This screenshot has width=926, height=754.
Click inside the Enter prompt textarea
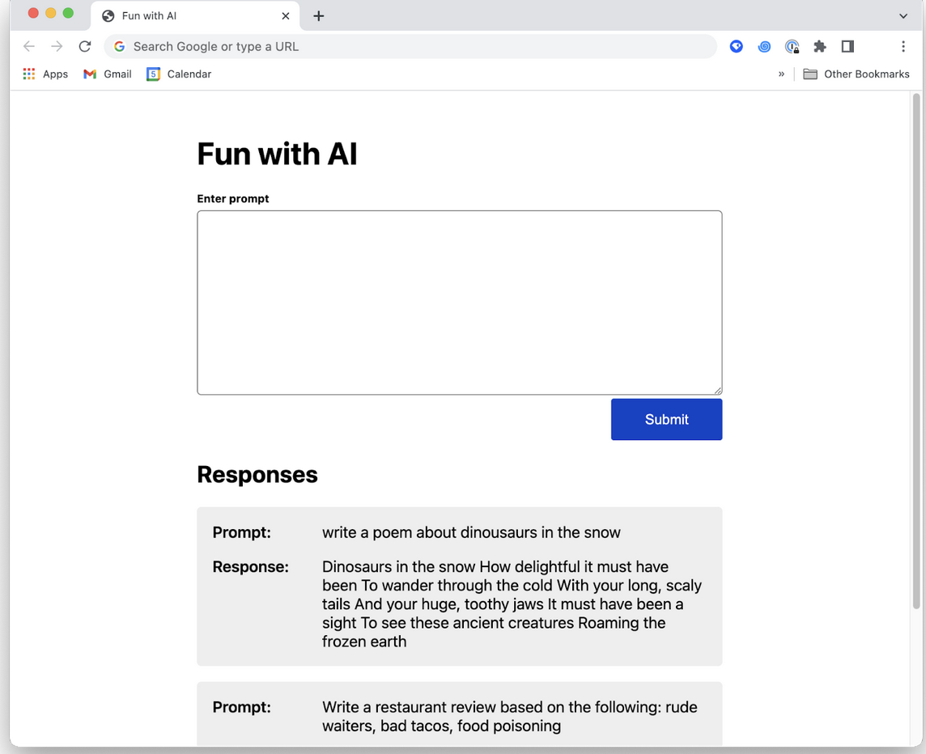pyautogui.click(x=460, y=303)
